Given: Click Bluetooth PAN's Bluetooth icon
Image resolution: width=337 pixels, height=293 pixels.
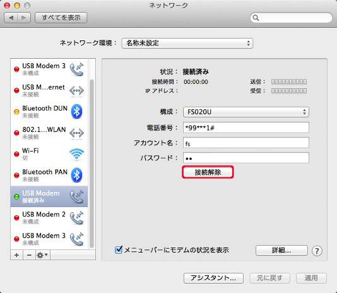Looking at the screenshot, I should (77, 175).
